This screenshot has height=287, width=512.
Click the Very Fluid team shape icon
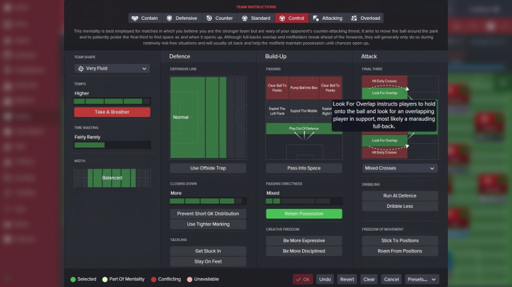81,68
